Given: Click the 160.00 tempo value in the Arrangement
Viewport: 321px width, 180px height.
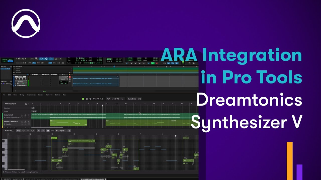Looking at the screenshot, I should 34,111.
